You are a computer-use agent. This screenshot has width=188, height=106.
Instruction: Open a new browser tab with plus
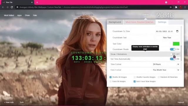37,2
